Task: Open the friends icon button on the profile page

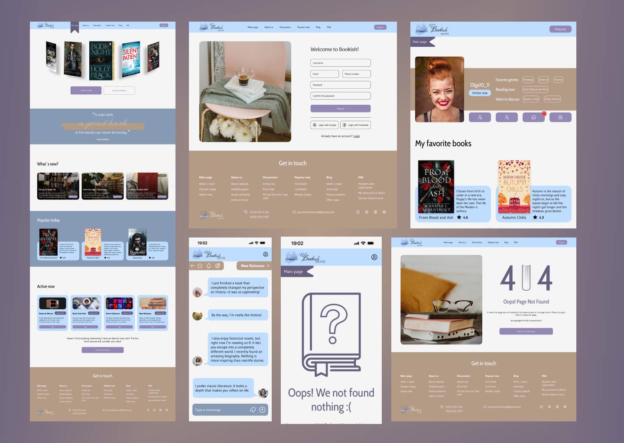Action: [x=561, y=117]
